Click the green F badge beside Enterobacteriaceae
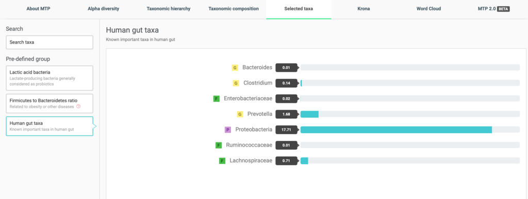This screenshot has width=528, height=199. tap(217, 99)
